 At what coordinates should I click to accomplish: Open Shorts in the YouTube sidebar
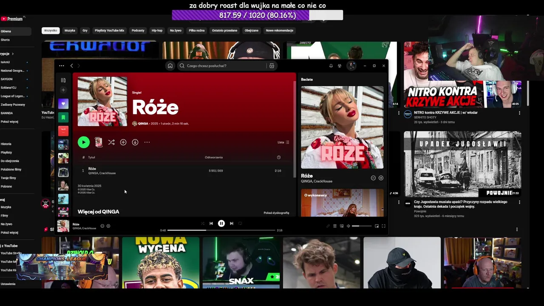tap(5, 40)
